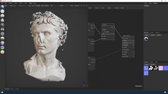The height and width of the screenshot is (94, 168).
Task: Select the Blur tool (striped sphere icon)
Action: [2, 34]
